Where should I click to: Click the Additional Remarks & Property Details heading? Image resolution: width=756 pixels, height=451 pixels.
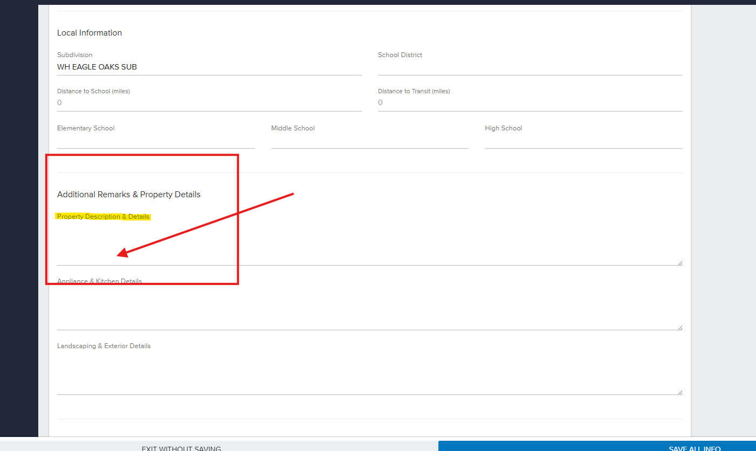(x=128, y=195)
